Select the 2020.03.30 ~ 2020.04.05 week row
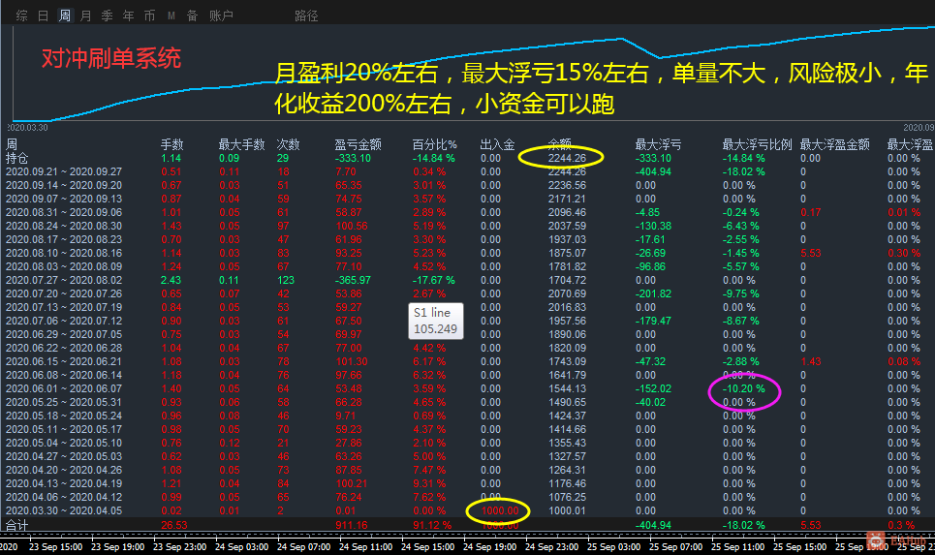935x555 pixels. point(64,510)
